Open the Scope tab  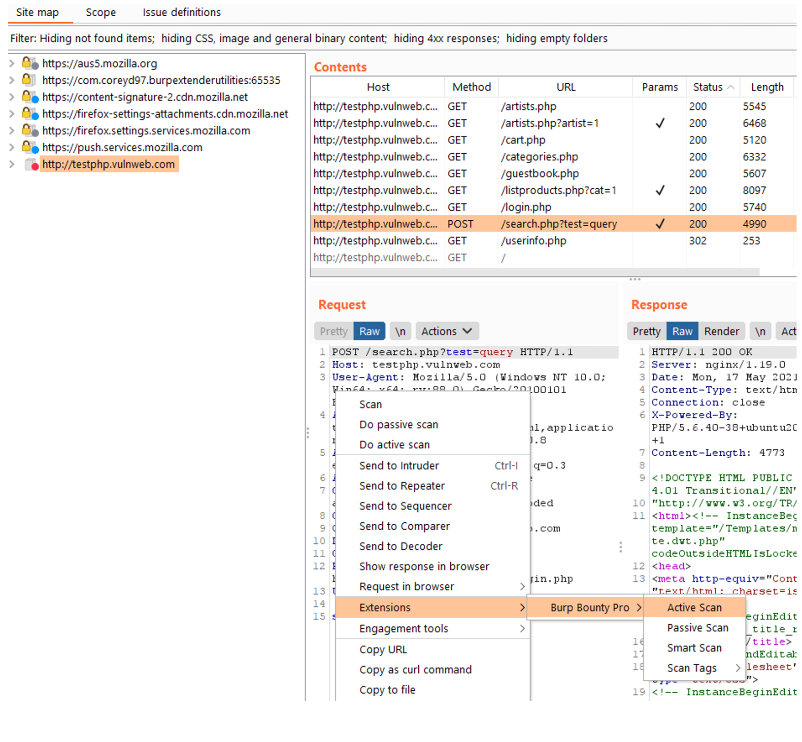(100, 12)
